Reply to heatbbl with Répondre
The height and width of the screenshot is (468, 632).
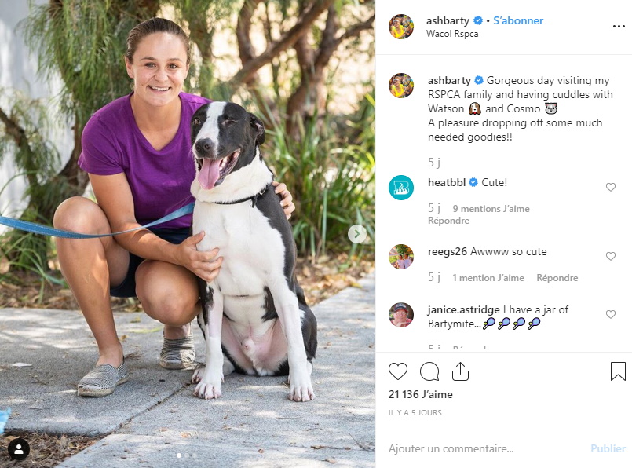point(448,221)
